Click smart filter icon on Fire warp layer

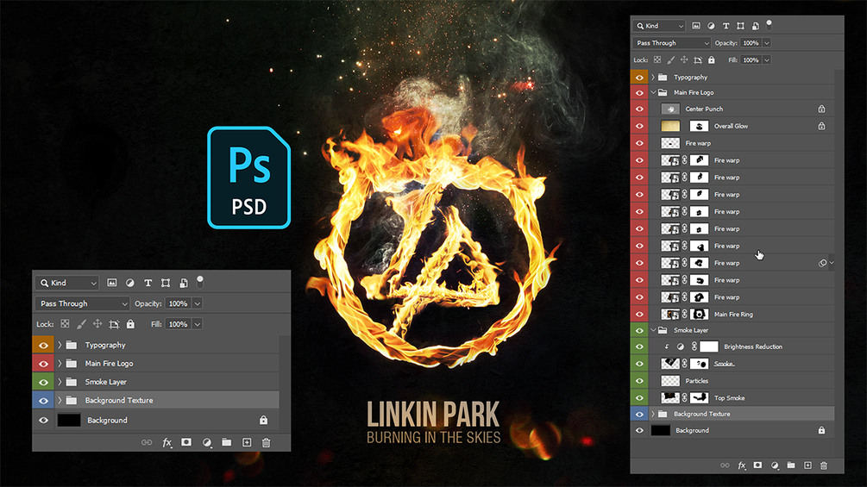click(x=823, y=263)
